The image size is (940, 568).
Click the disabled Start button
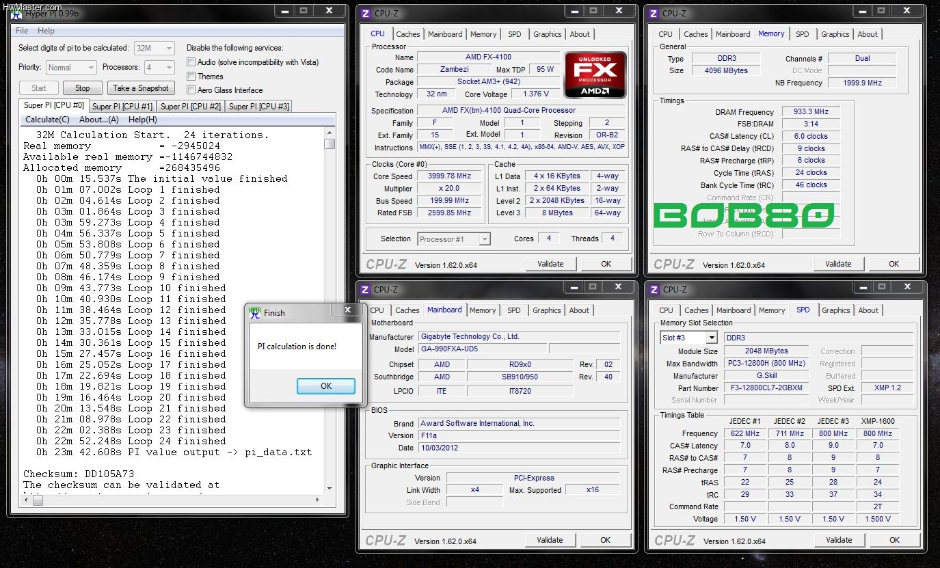(38, 88)
